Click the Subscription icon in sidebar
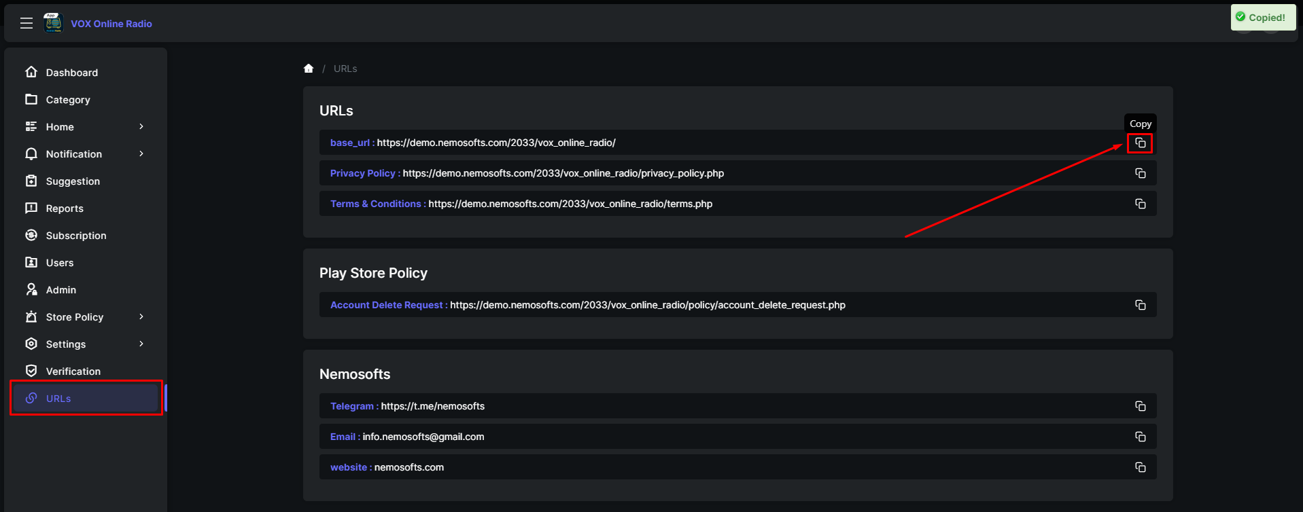 click(x=31, y=235)
